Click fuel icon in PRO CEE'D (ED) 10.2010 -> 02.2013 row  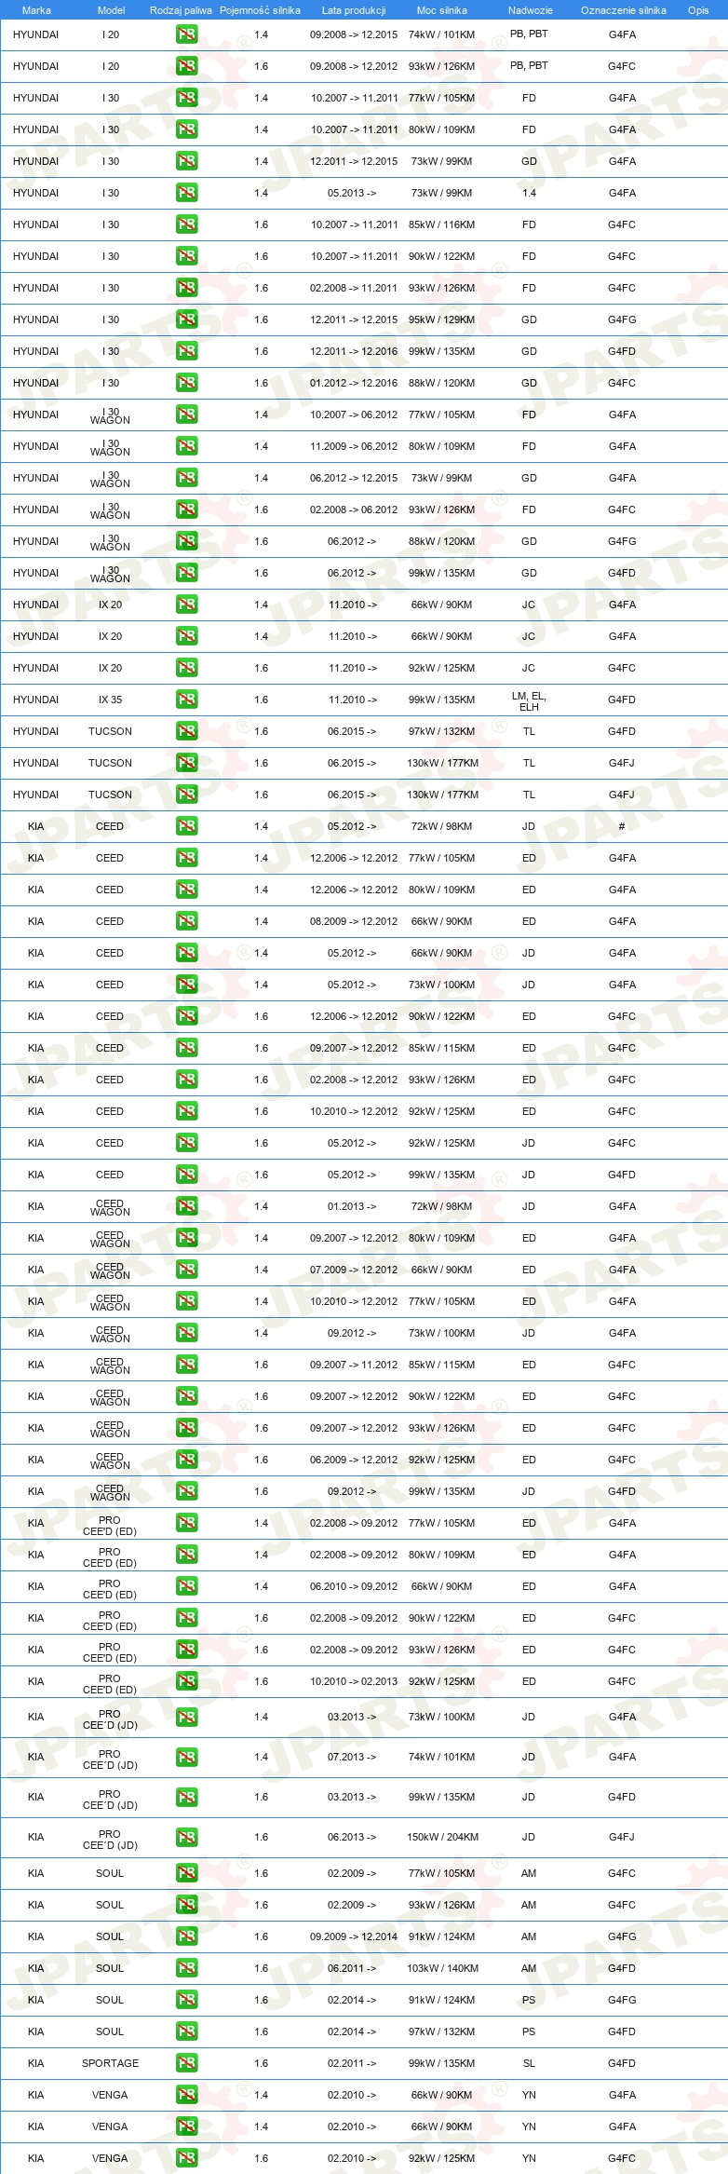pyautogui.click(x=187, y=1681)
